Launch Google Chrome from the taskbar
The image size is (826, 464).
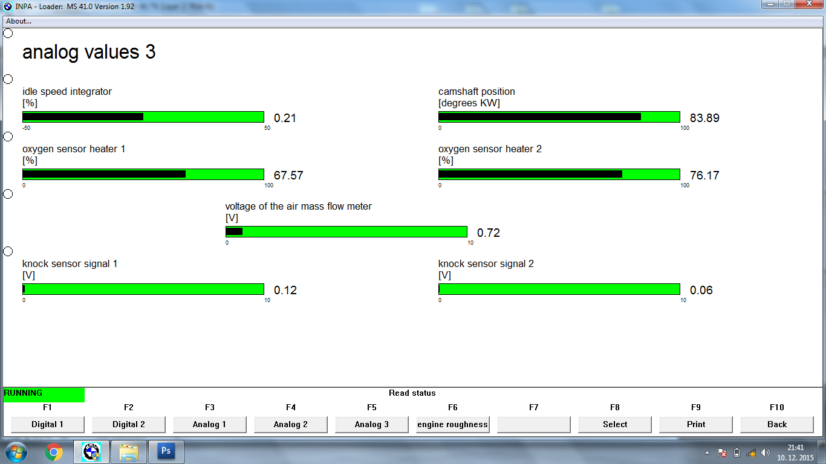[x=53, y=452]
